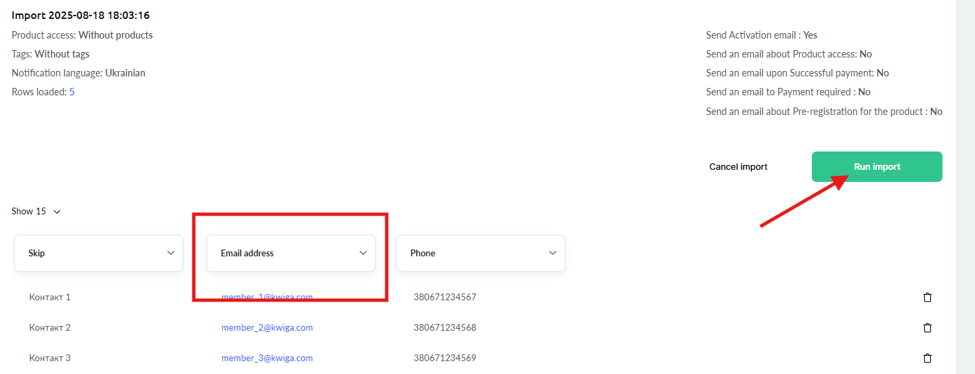Open the member_3@kwiga.com email link
The height and width of the screenshot is (374, 975).
pyautogui.click(x=267, y=358)
